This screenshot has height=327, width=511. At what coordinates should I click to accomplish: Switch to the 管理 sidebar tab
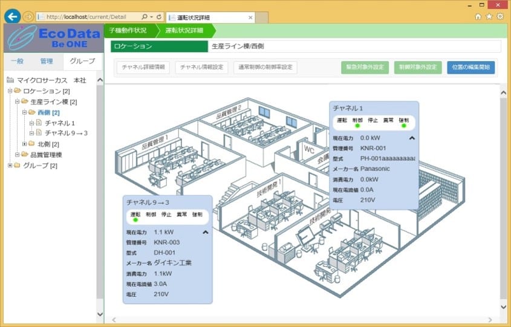[47, 61]
